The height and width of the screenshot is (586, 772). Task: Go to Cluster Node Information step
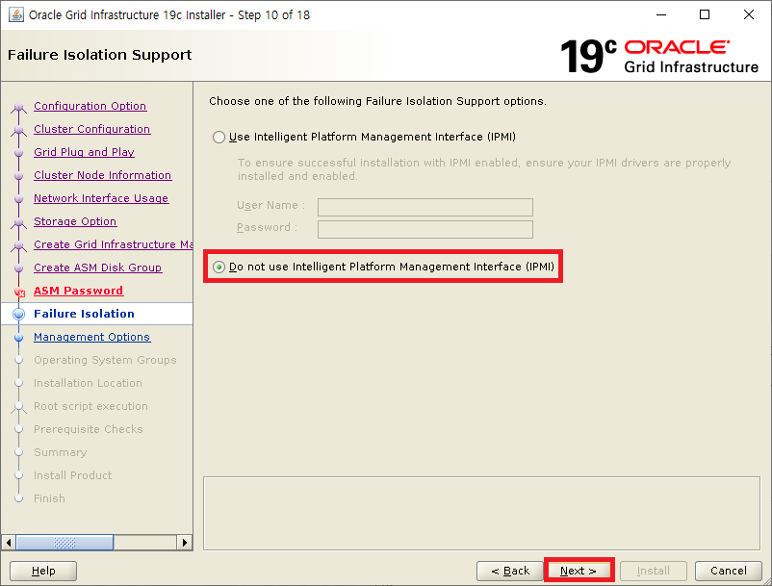pyautogui.click(x=102, y=175)
